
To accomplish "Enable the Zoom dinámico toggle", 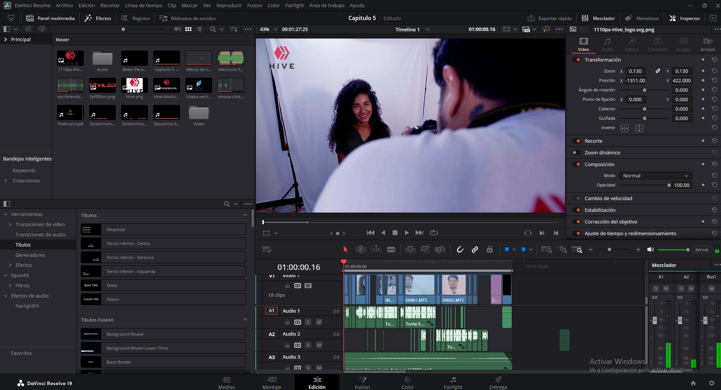I will pos(576,153).
